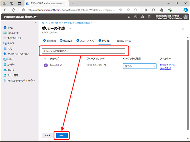The image size is (190, 142).
Task: Go to ホーム in sidebar
Action: (x=8, y=28)
